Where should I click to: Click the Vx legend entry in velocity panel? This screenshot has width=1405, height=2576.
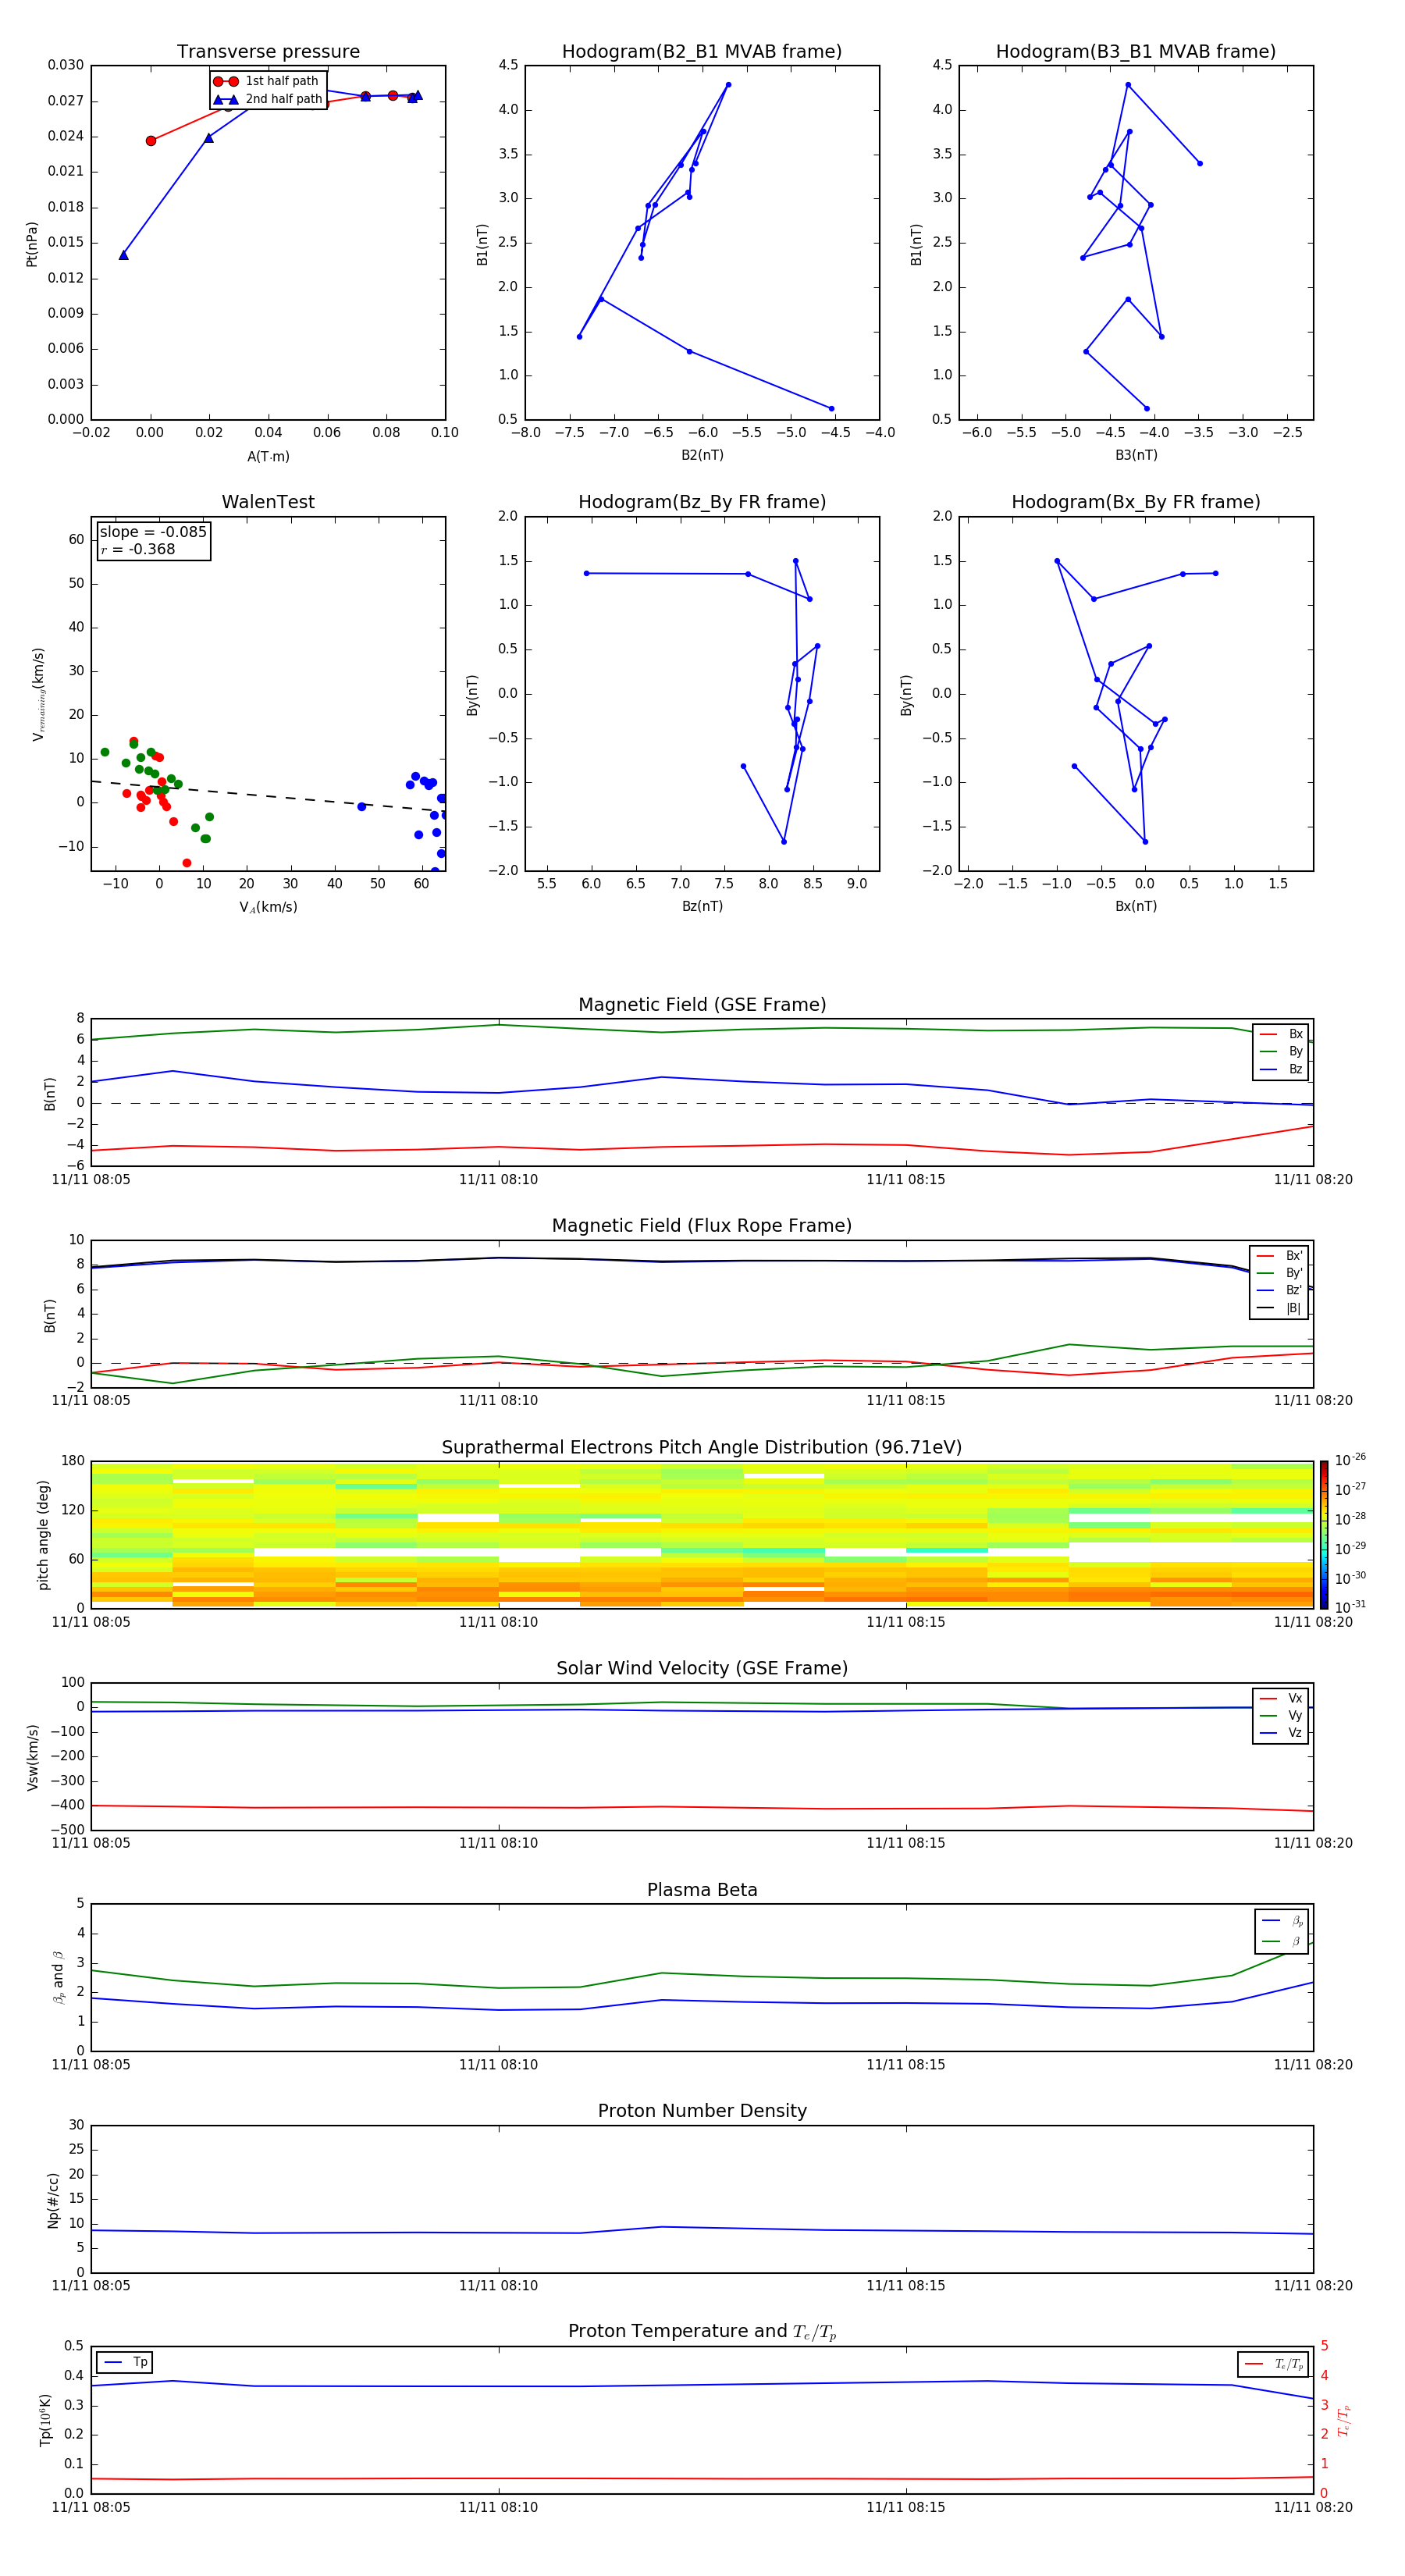pos(1281,1699)
